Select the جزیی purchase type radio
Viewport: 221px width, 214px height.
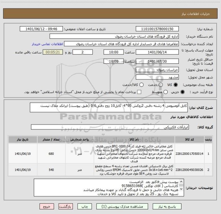tap(182, 92)
